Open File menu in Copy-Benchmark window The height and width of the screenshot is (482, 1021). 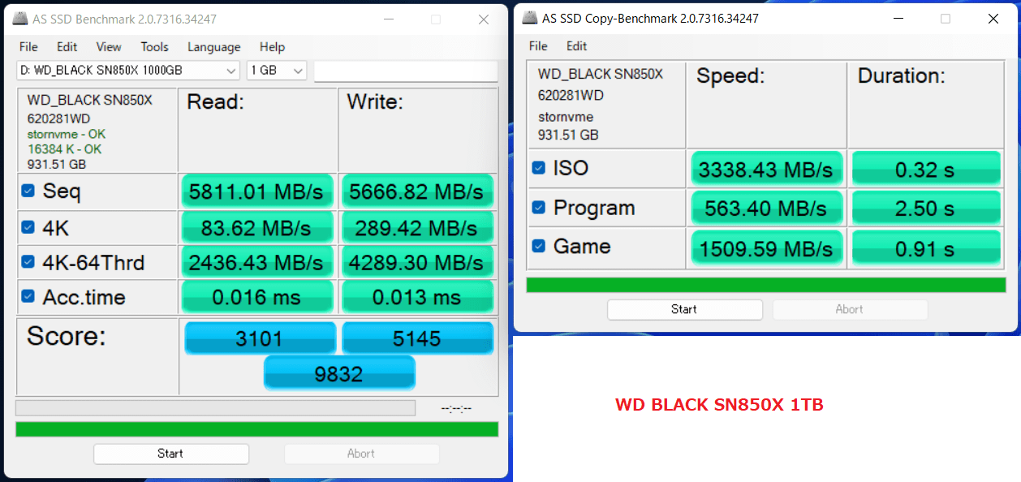click(538, 46)
